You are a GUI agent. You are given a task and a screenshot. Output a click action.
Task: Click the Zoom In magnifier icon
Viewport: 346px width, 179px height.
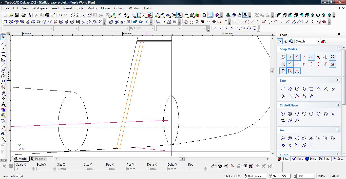(73, 15)
